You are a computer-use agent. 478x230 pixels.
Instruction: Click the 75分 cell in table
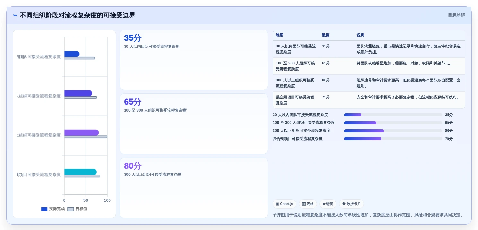(326, 97)
